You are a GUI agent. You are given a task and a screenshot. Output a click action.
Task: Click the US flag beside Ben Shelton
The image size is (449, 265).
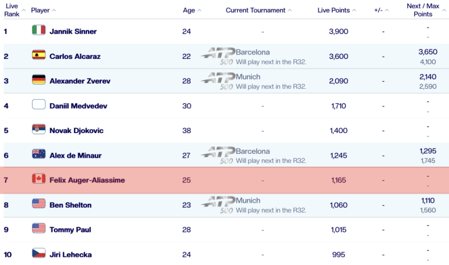[39, 204]
